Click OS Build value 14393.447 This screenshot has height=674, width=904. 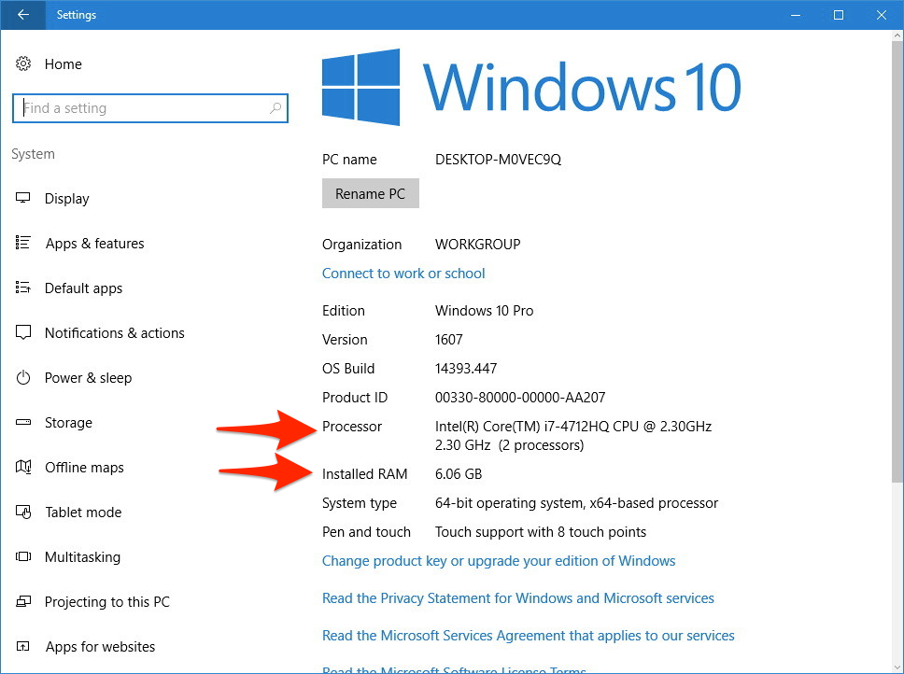click(466, 369)
